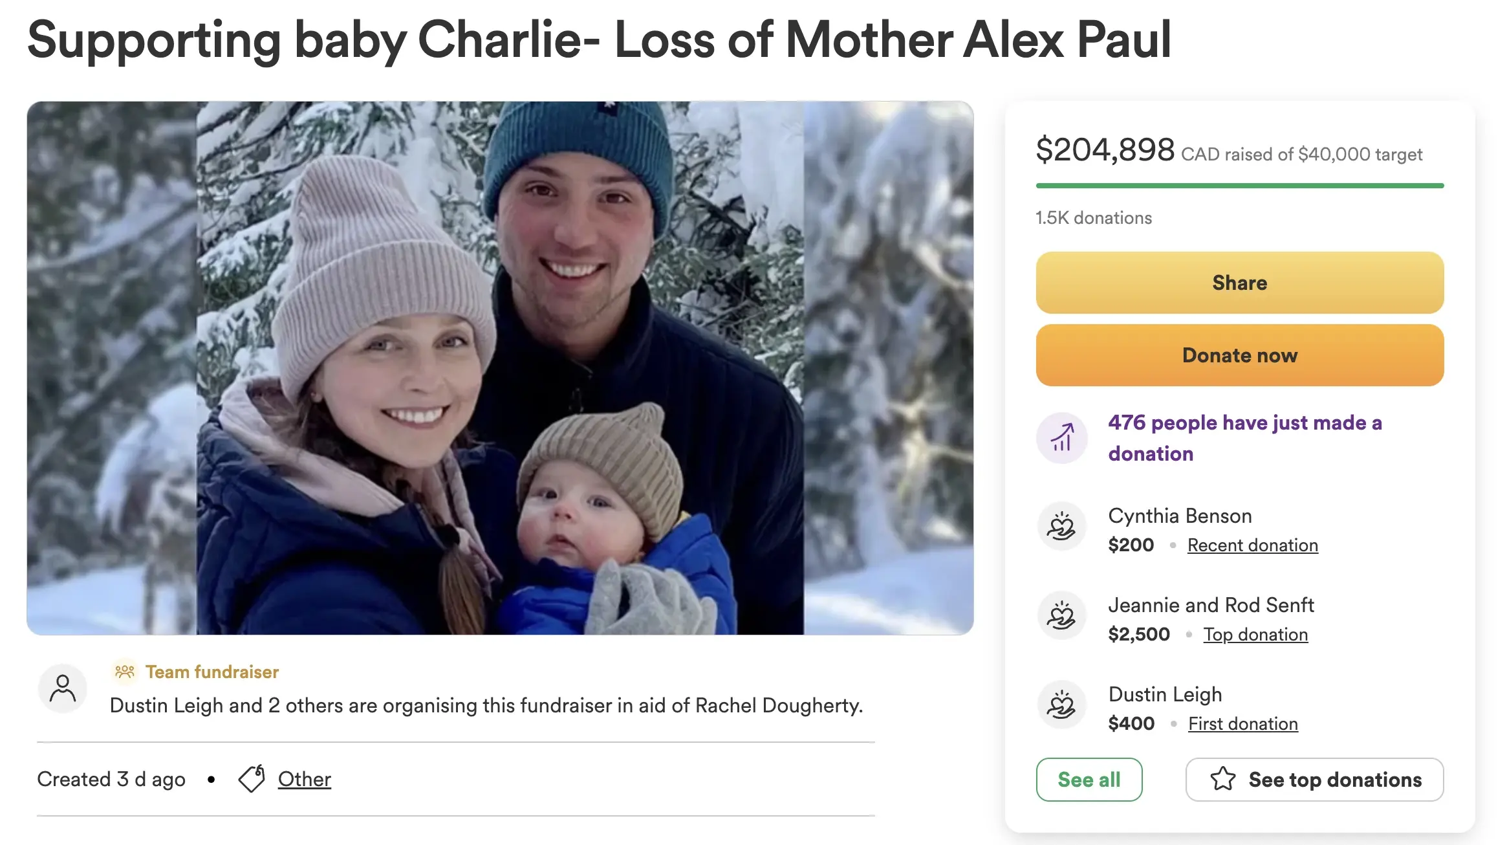Click the donation icon beside Jeannie and Rod Senft
Image resolution: width=1507 pixels, height=845 pixels.
[1061, 616]
